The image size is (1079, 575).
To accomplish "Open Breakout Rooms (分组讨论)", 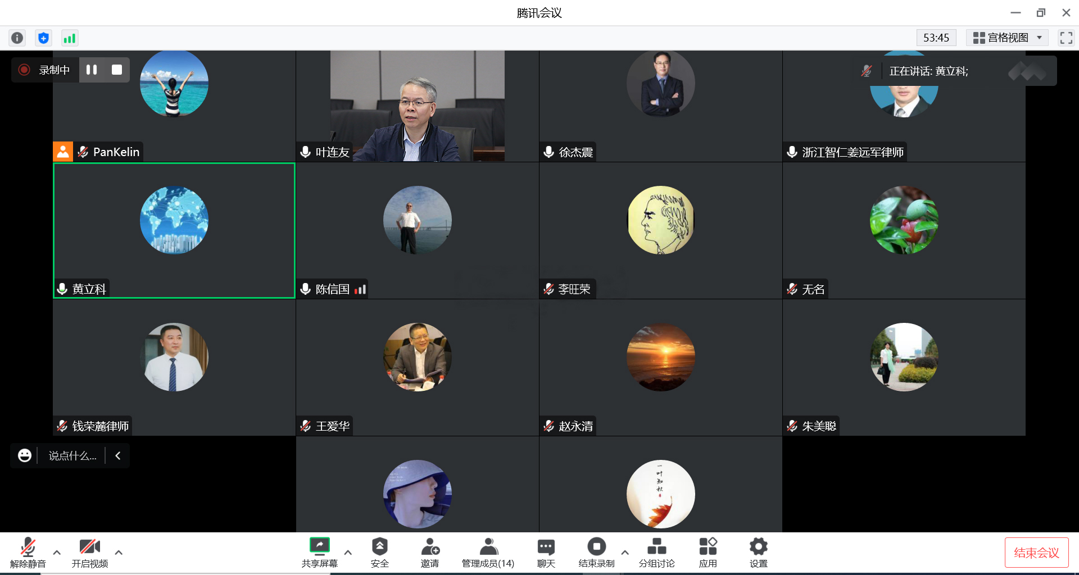I will pos(656,552).
